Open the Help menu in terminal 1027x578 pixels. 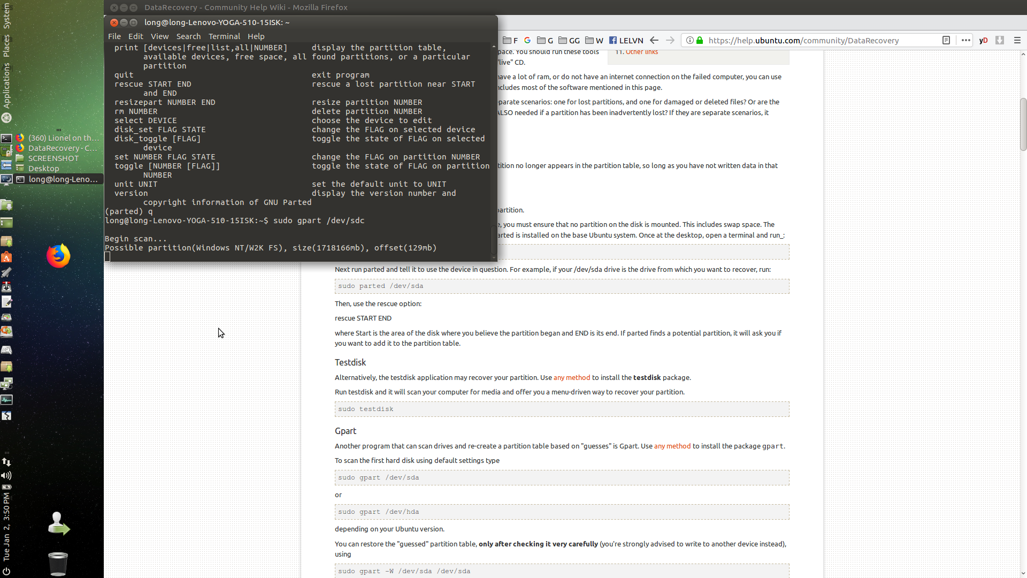[256, 36]
